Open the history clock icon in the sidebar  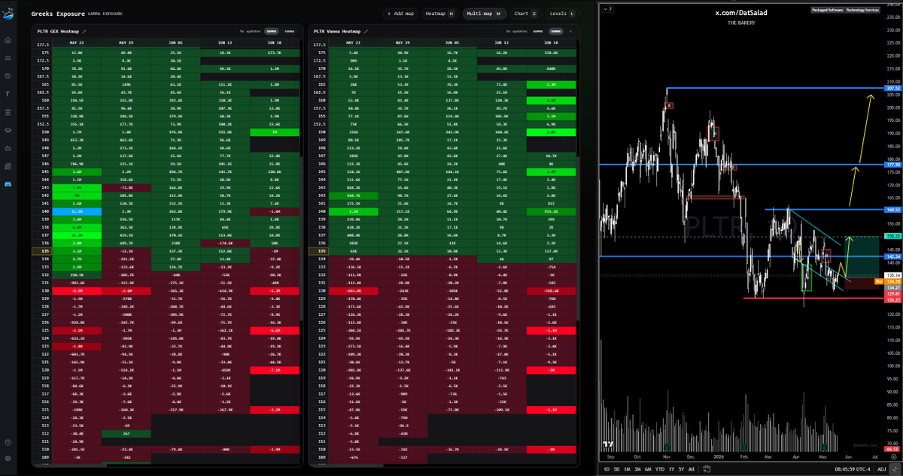coord(7,77)
